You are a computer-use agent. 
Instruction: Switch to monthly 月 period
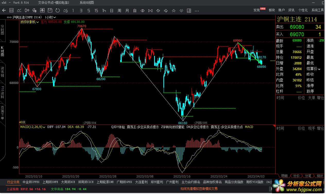click(127, 11)
